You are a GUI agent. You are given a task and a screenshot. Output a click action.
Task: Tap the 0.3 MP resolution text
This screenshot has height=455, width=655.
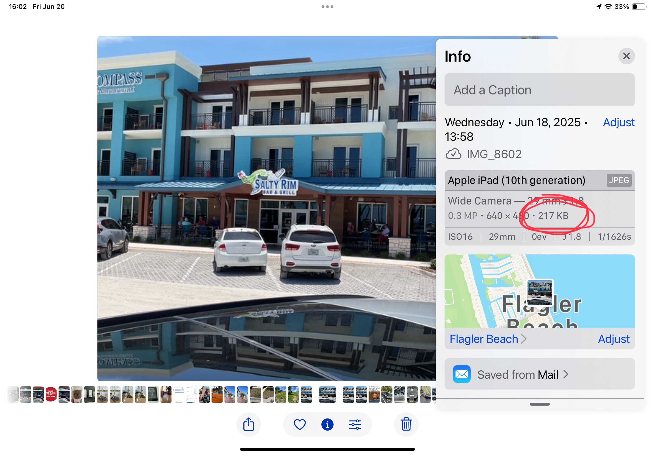pos(462,216)
